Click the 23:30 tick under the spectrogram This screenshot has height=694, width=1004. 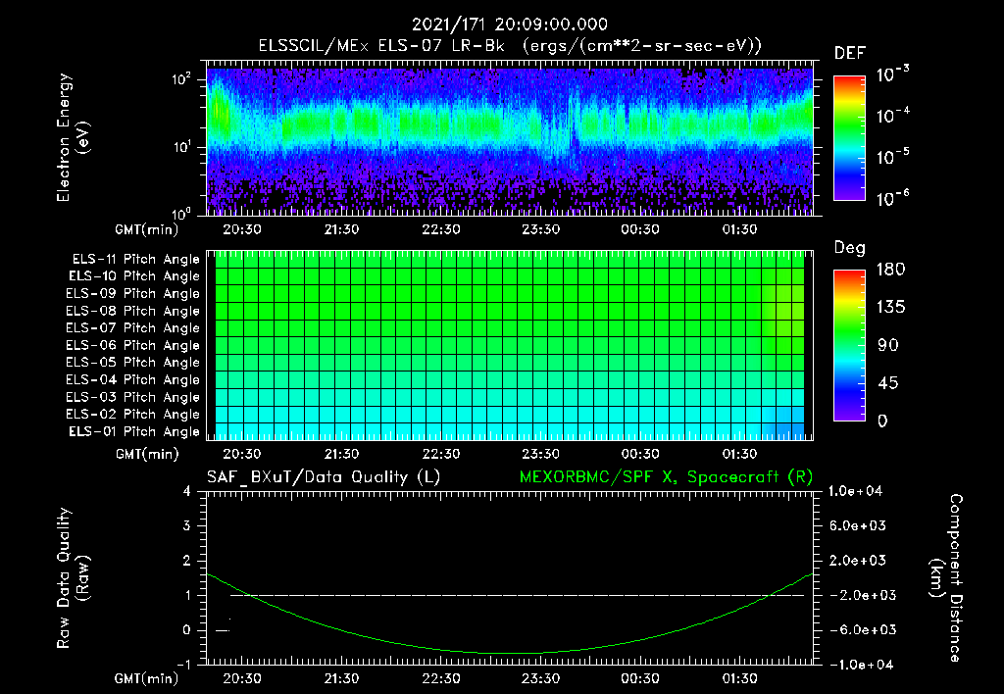coord(540,229)
